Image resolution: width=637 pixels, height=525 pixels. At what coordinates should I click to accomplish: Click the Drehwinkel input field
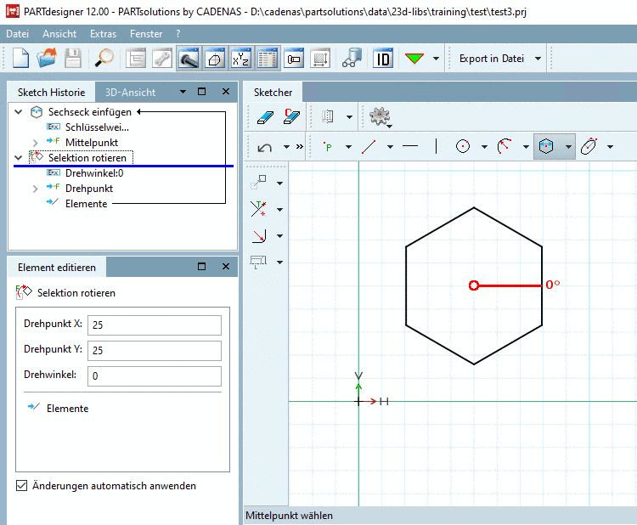coord(155,375)
